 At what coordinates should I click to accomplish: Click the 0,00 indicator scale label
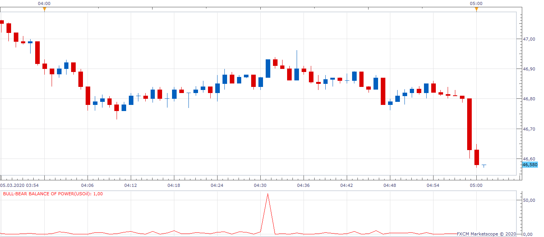click(x=528, y=234)
